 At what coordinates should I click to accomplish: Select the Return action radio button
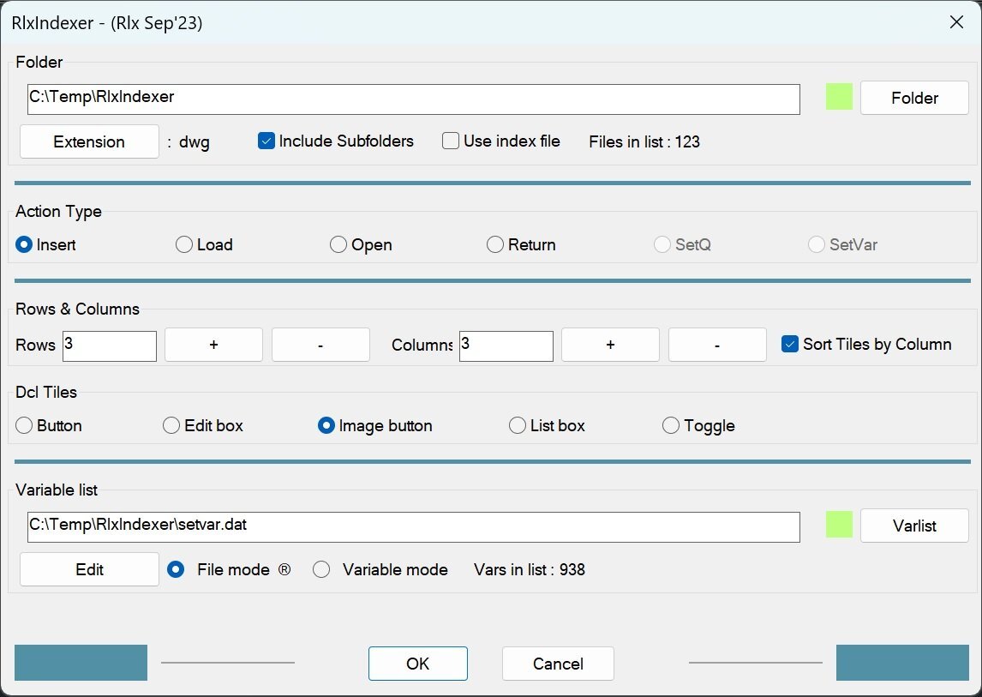click(x=495, y=245)
